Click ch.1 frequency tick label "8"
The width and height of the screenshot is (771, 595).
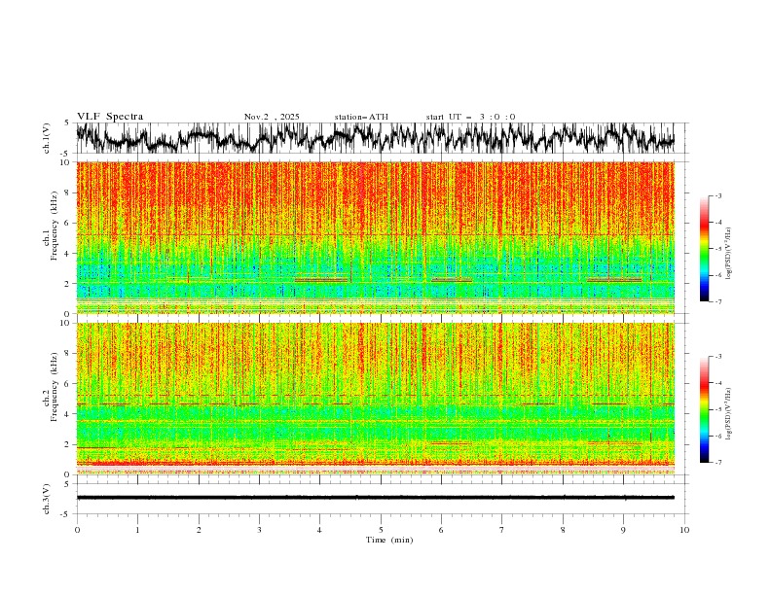[68, 192]
